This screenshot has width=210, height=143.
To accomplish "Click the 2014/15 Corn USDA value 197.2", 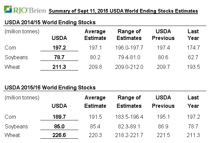I will click(59, 48).
